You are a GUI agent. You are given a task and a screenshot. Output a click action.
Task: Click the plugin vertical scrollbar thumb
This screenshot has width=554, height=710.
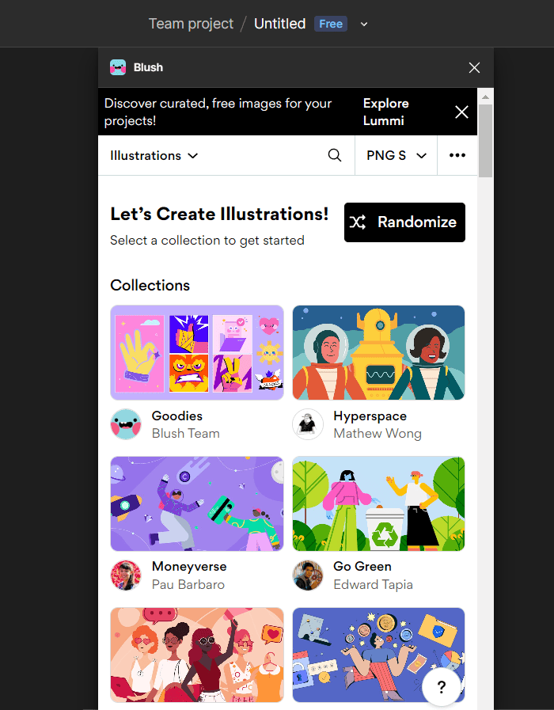click(x=485, y=140)
